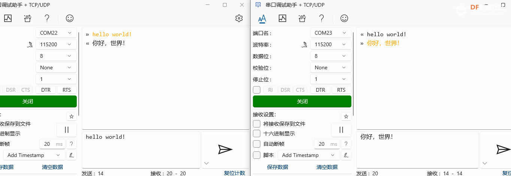Open Add Timestamp dropdown in left window
The image size is (511, 176).
click(34, 155)
